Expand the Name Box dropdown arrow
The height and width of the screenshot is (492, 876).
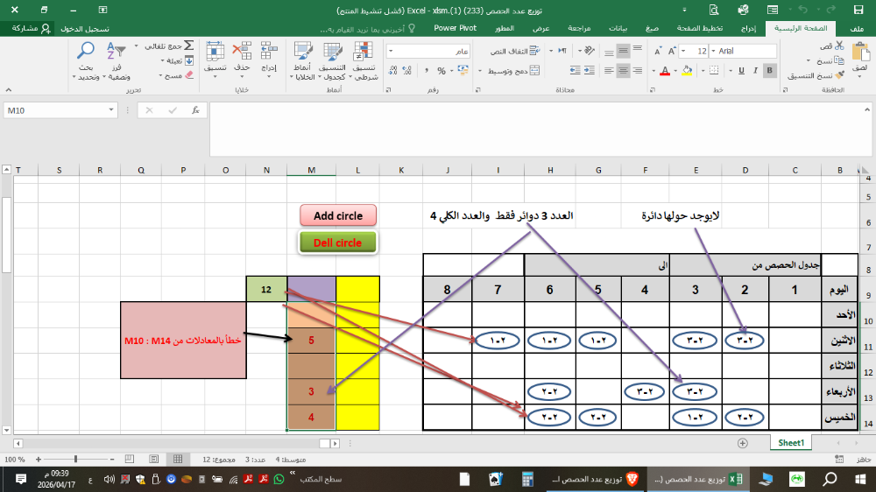(x=111, y=110)
